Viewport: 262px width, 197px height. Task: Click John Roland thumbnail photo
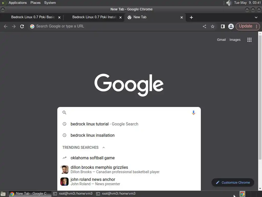pyautogui.click(x=64, y=182)
